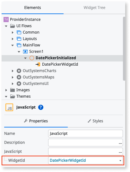Click the orange JS element icon
Image resolution: width=130 pixels, height=172 pixels.
tap(9, 107)
